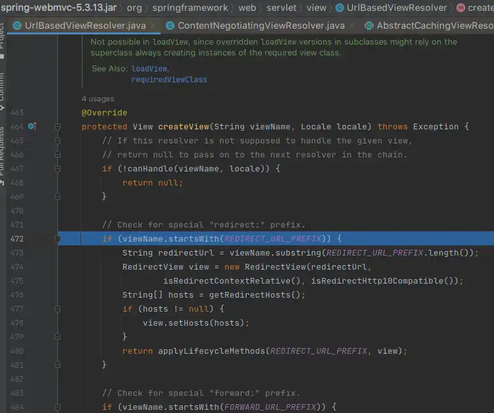This screenshot has height=413, width=494.
Task: Click REDIRECT_URL_PREFIX on the highlighted line
Action: (273, 239)
